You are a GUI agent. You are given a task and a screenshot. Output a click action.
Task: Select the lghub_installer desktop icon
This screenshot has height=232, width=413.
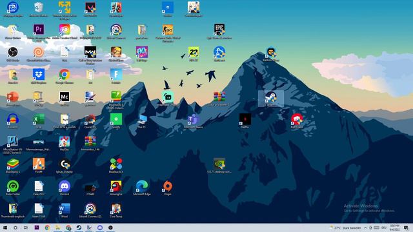click(x=65, y=164)
